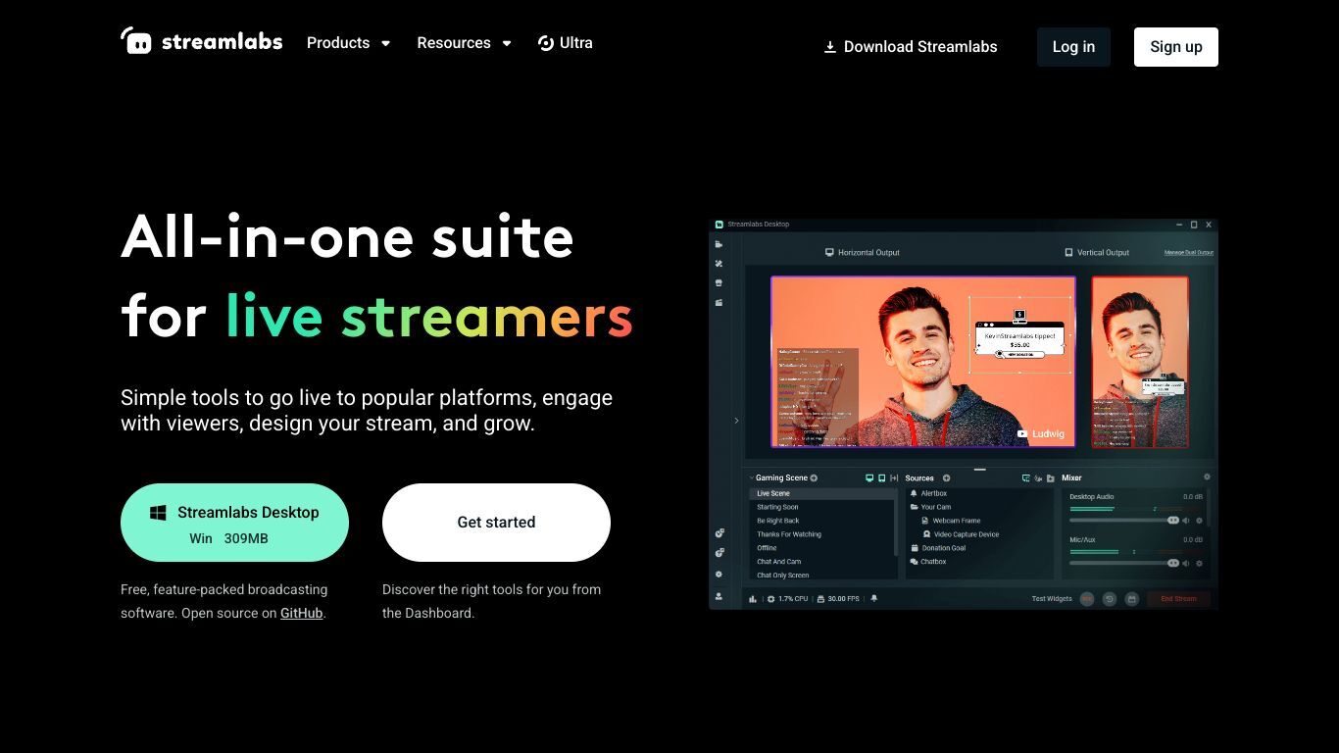
Task: Open Manage Dual Output link
Action: pyautogui.click(x=1189, y=253)
